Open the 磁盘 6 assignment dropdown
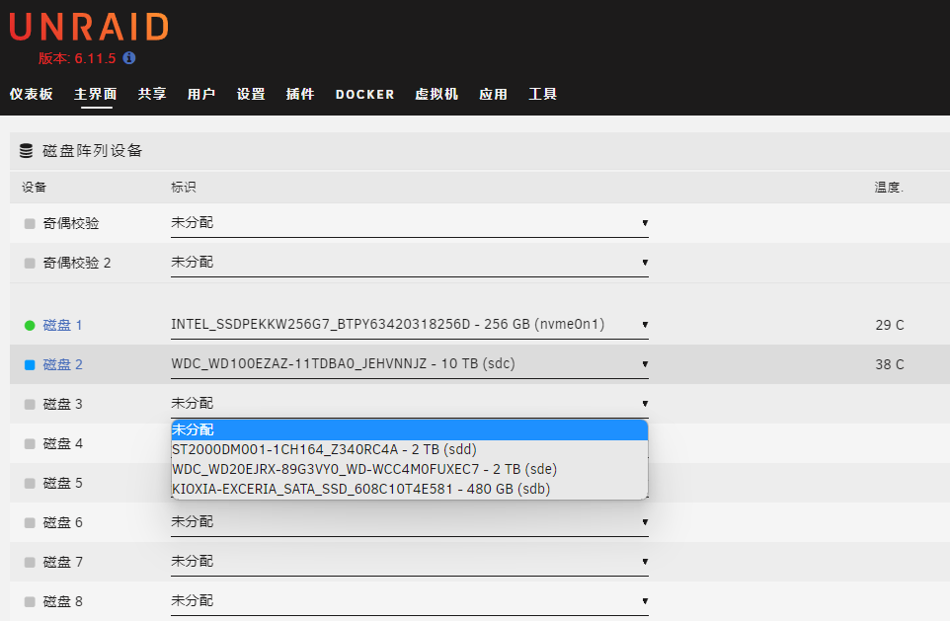950x621 pixels. point(409,521)
